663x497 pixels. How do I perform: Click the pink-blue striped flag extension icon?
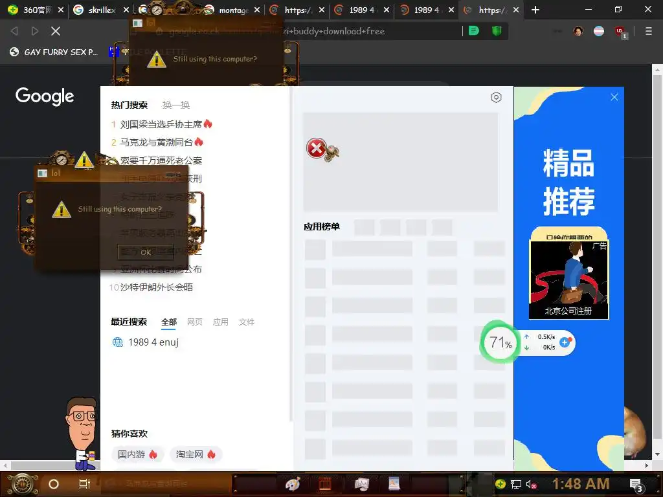[x=599, y=31]
